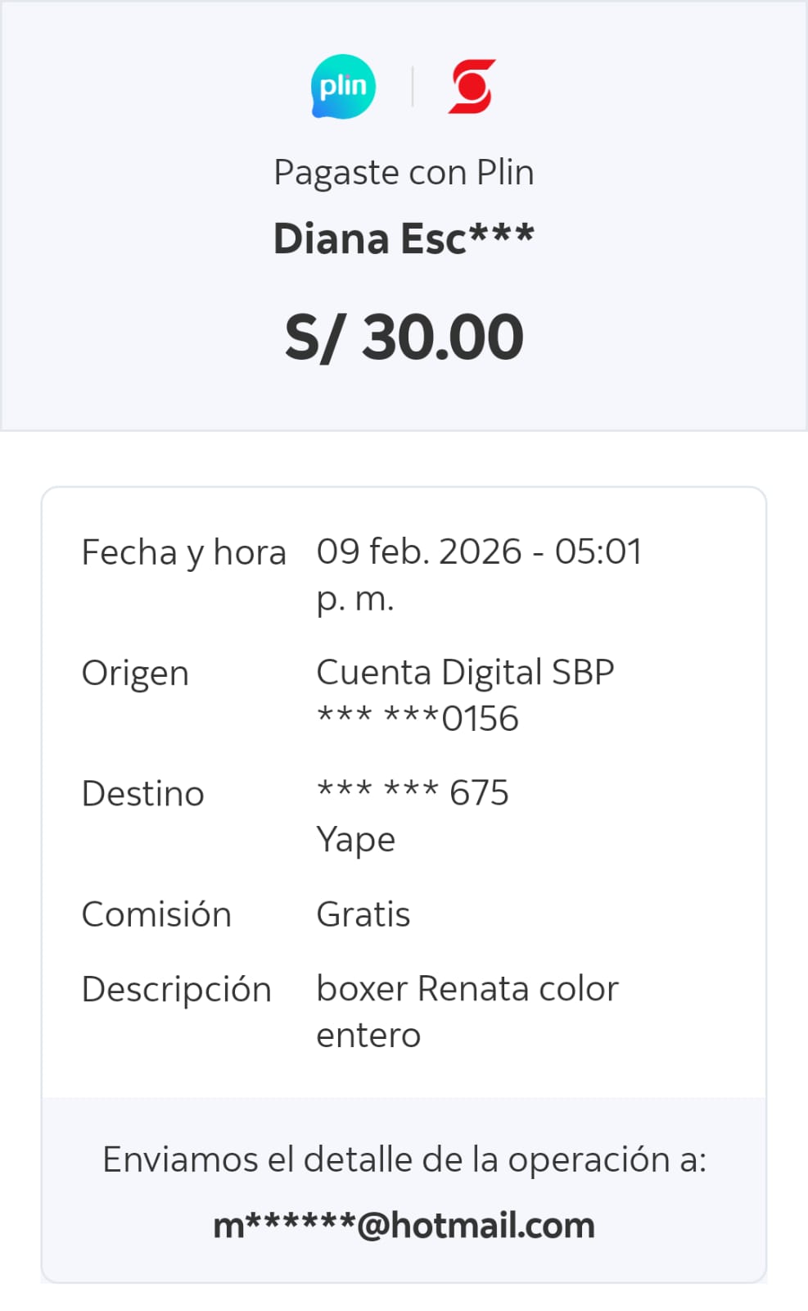Viewport: 808px width, 1311px height.
Task: Select the 'Pagaste con Plin' heading
Action: (404, 173)
